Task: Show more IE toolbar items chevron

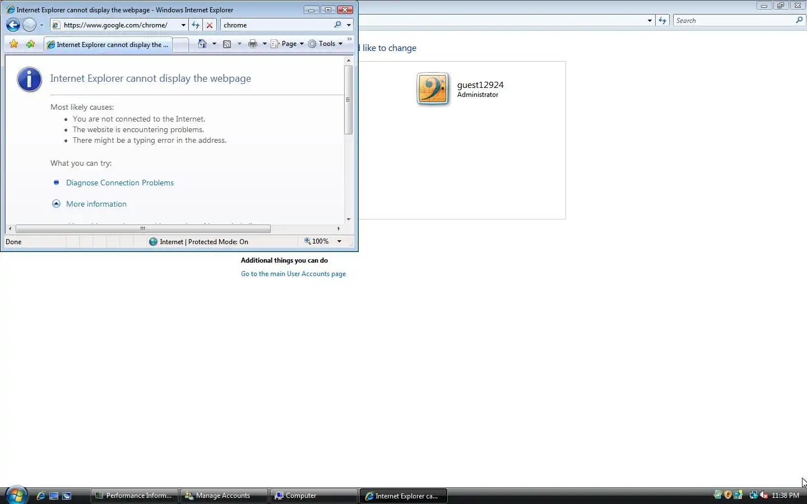Action: coord(350,39)
